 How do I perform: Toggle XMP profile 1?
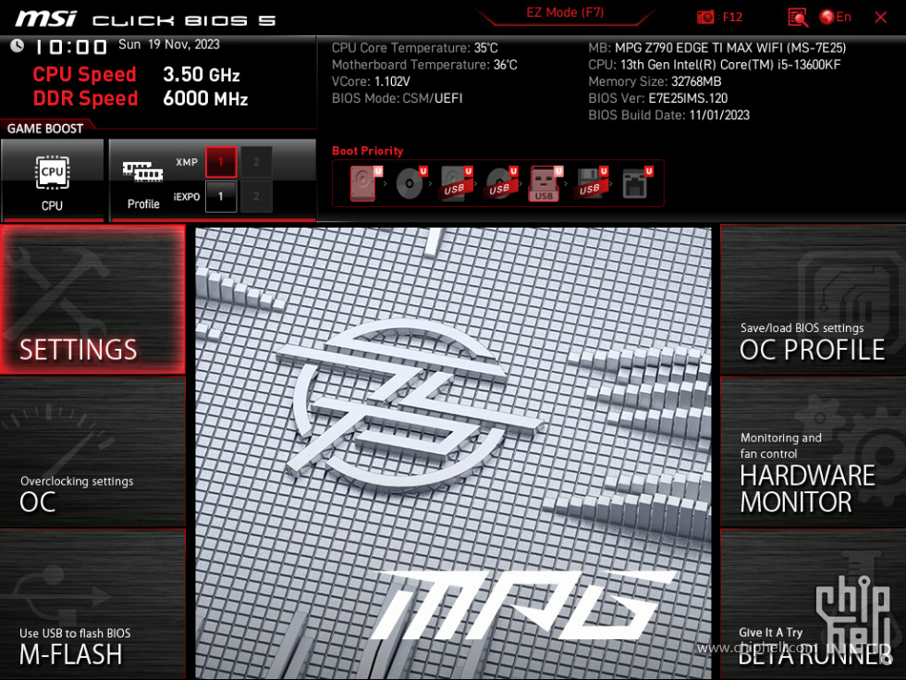pyautogui.click(x=221, y=162)
